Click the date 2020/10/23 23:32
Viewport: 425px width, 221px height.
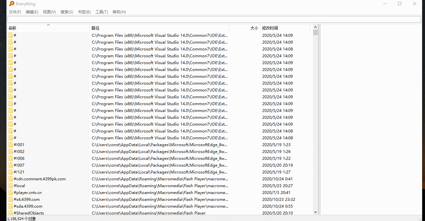pyautogui.click(x=279, y=200)
